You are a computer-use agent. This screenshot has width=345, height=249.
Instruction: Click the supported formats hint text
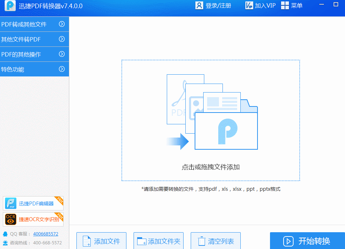pyautogui.click(x=211, y=189)
